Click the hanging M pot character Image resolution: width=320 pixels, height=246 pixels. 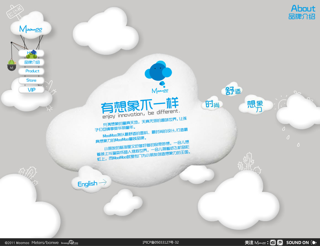tap(12, 65)
